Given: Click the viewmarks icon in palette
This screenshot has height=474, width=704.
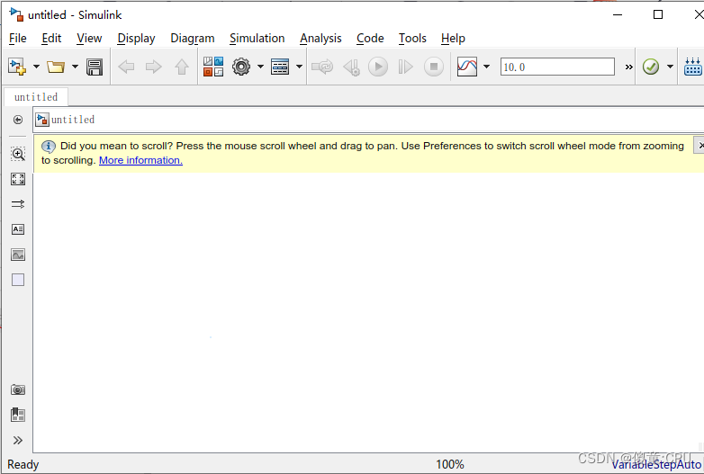Looking at the screenshot, I should pyautogui.click(x=18, y=415).
